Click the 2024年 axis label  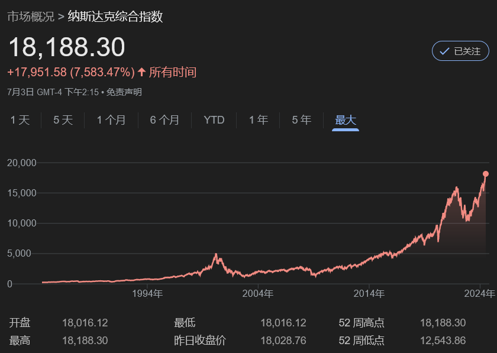click(x=480, y=294)
